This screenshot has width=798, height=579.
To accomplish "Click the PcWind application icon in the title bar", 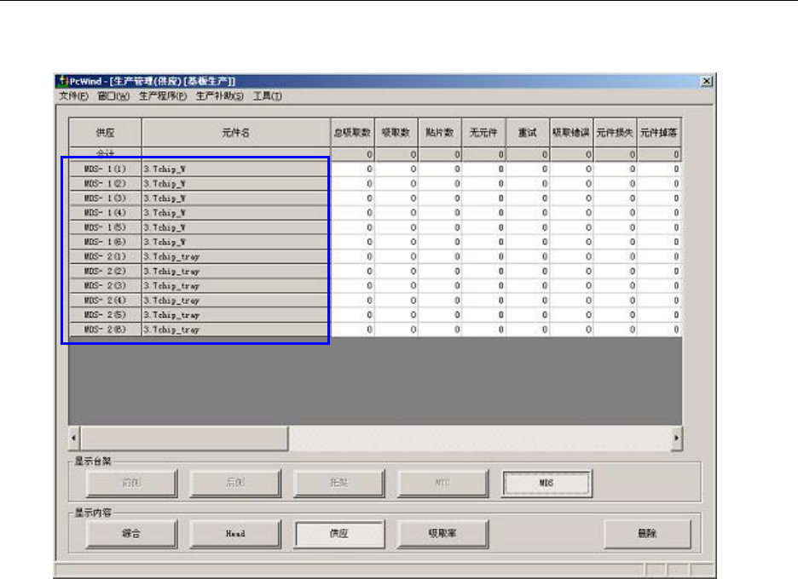I will click(63, 81).
